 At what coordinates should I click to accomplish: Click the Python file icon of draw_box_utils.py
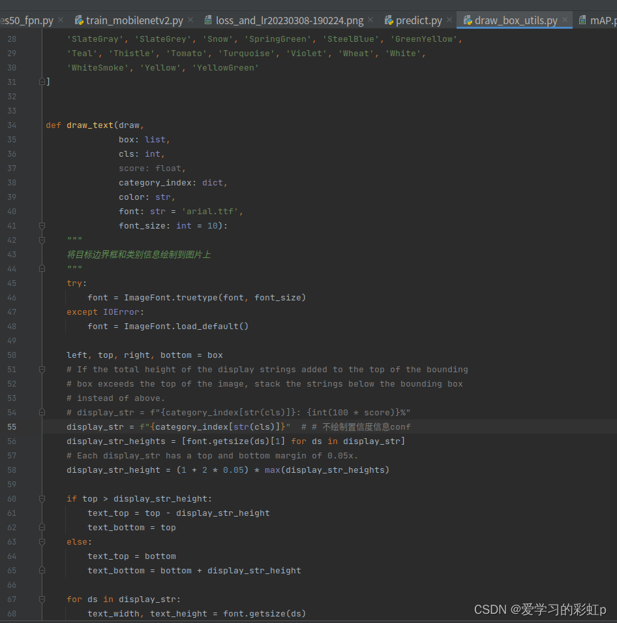(x=468, y=20)
